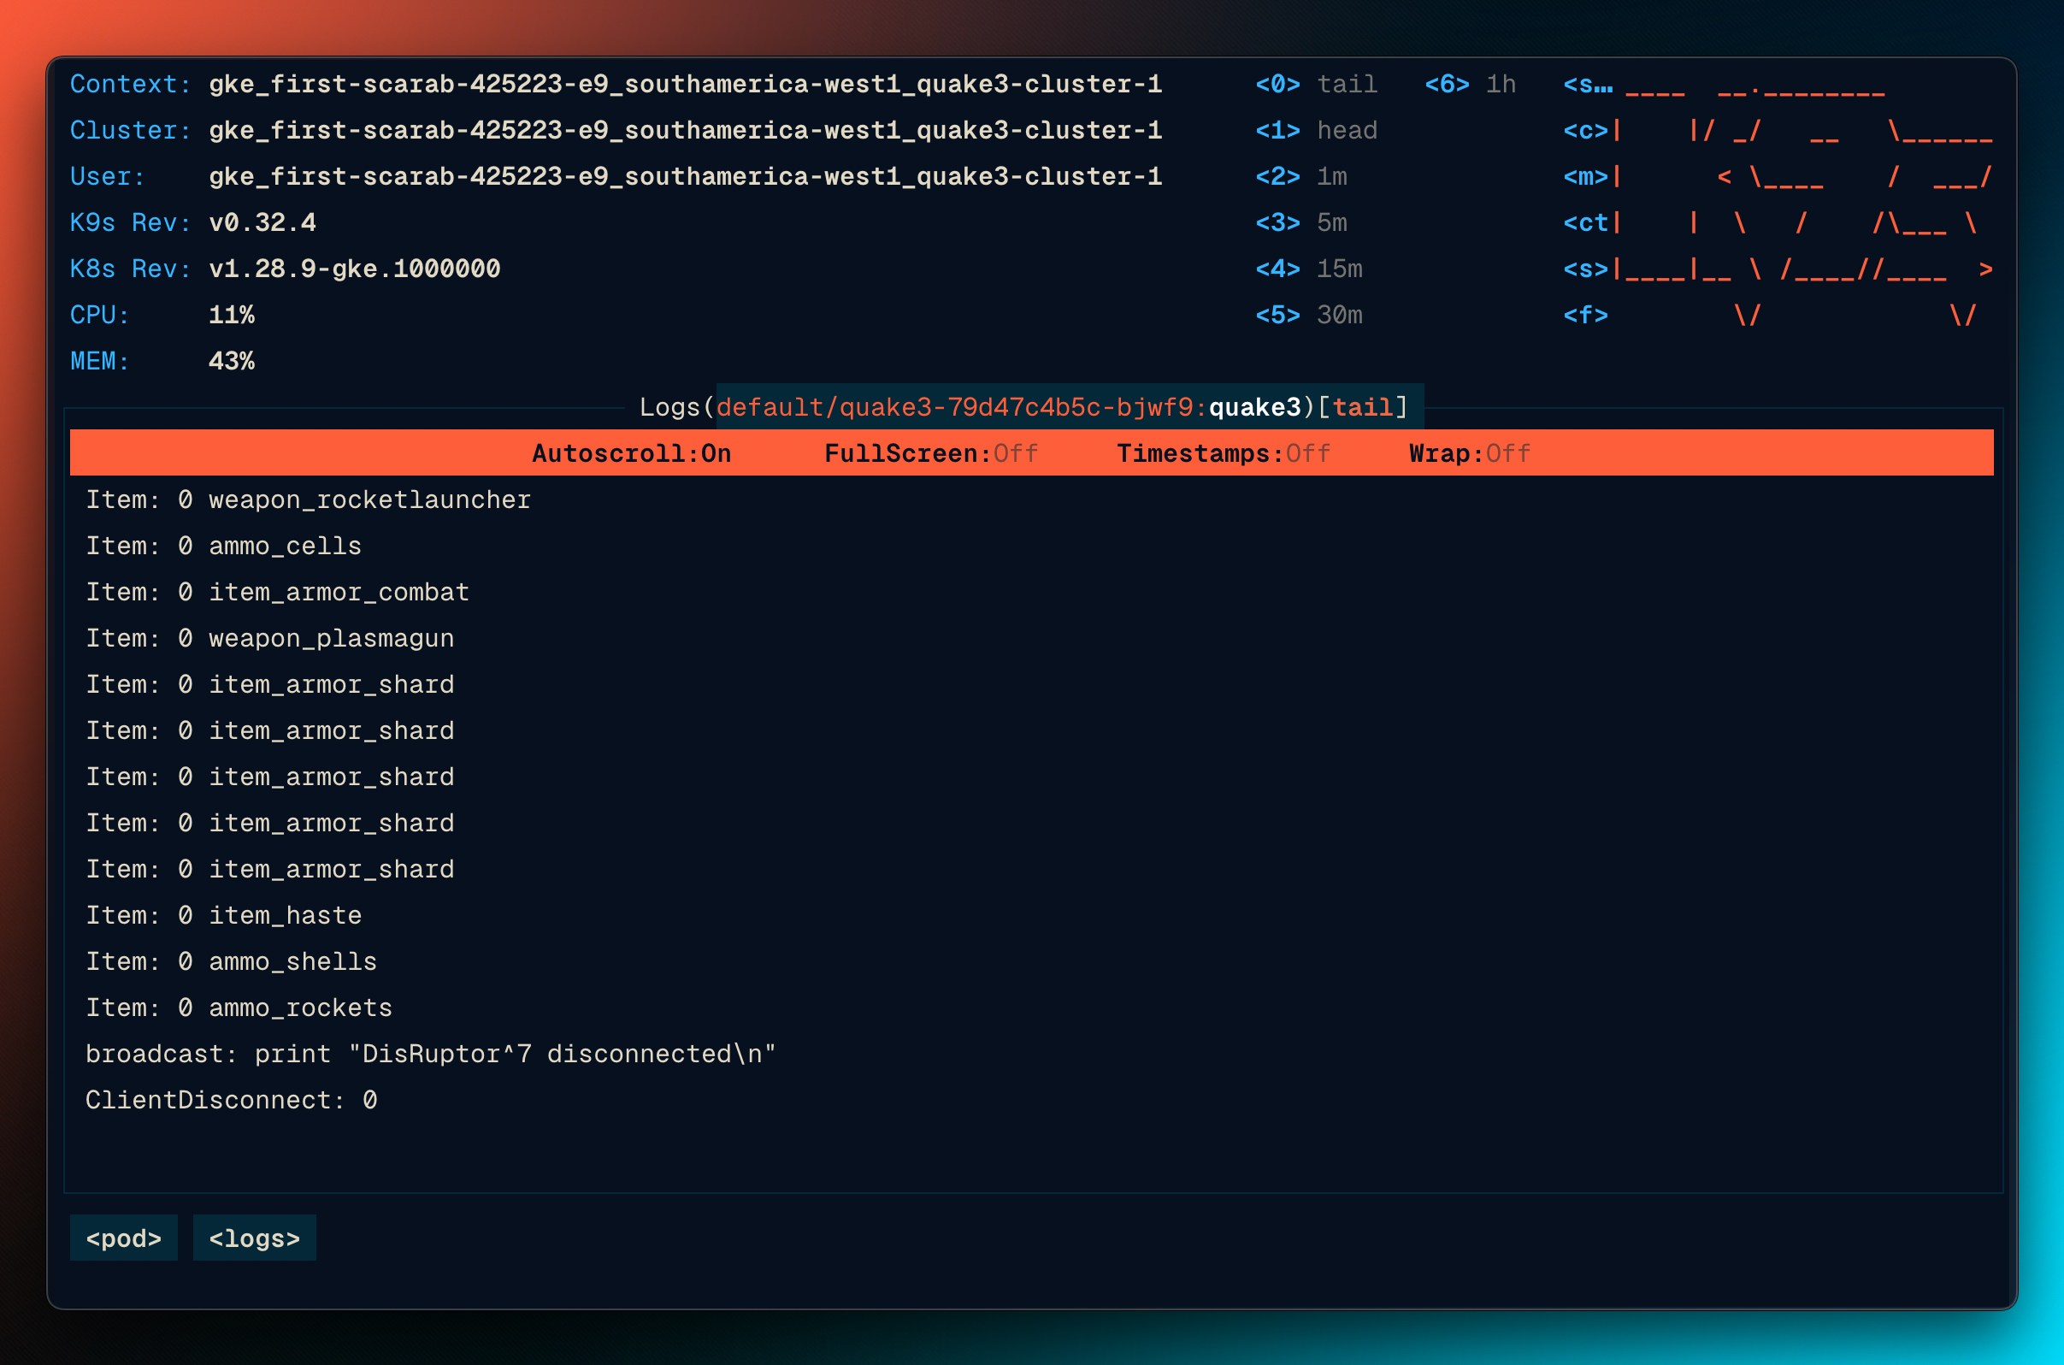Choose the <0> tail log range
This screenshot has width=2064, height=1365.
pyautogui.click(x=1316, y=85)
